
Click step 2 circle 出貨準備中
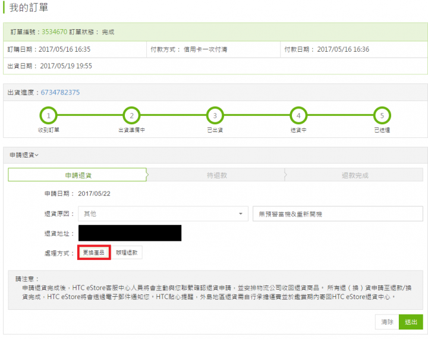pyautogui.click(x=131, y=115)
